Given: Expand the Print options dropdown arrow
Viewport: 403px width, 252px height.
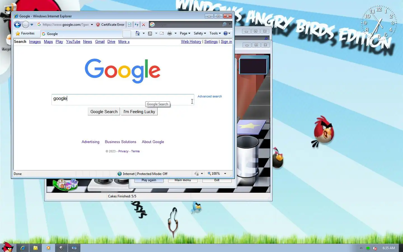Looking at the screenshot, I should coord(175,33).
